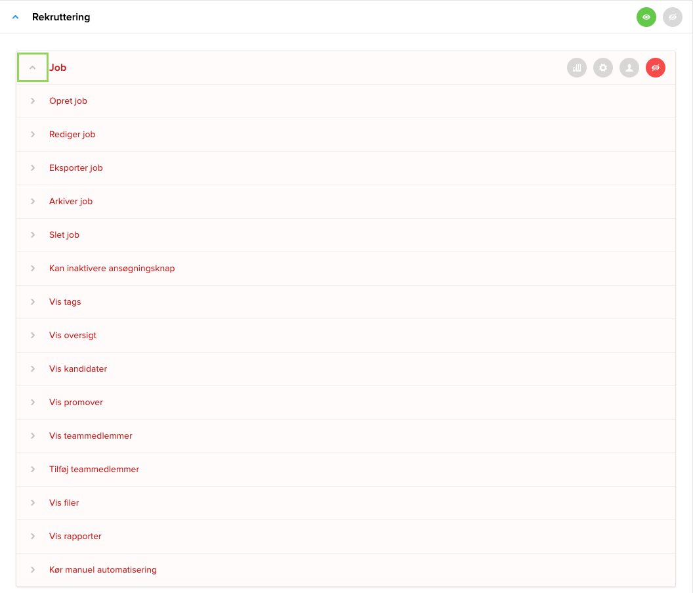This screenshot has width=693, height=593.
Task: Click the Kan inaktivere ansøgningsknap label
Action: pos(112,268)
